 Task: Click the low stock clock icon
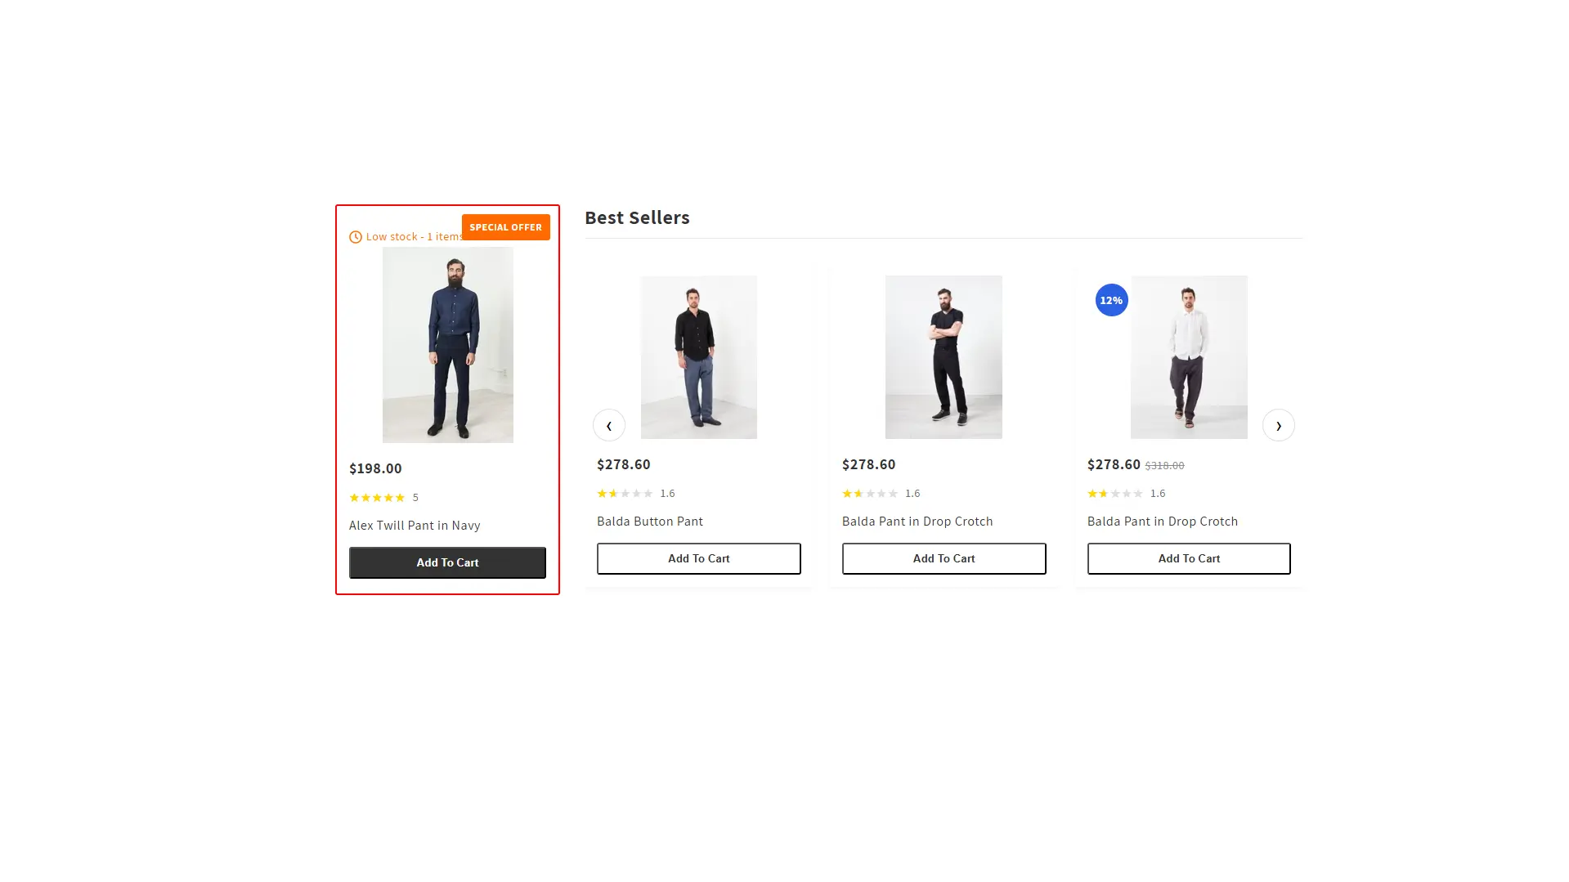point(356,236)
